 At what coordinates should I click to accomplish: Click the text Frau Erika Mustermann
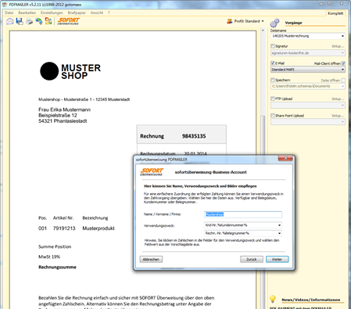point(64,110)
